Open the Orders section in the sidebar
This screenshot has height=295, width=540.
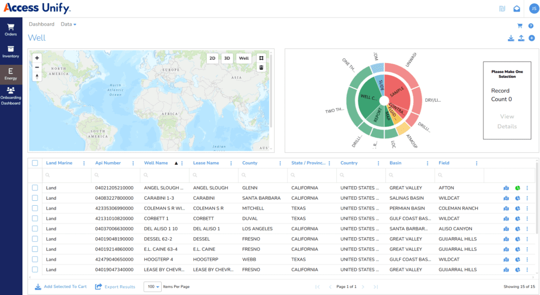coord(11,29)
